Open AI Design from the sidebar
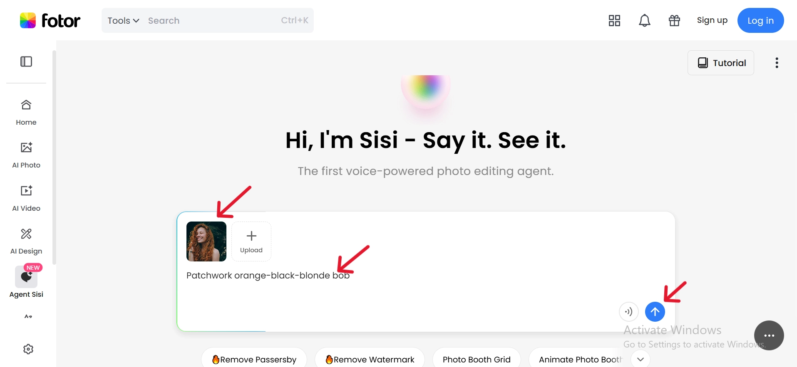This screenshot has height=367, width=797. coord(26,240)
